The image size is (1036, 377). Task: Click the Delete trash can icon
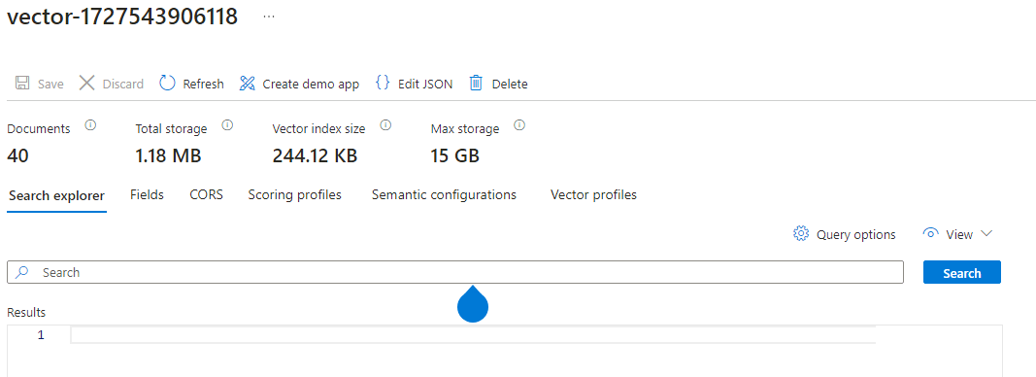pos(476,83)
